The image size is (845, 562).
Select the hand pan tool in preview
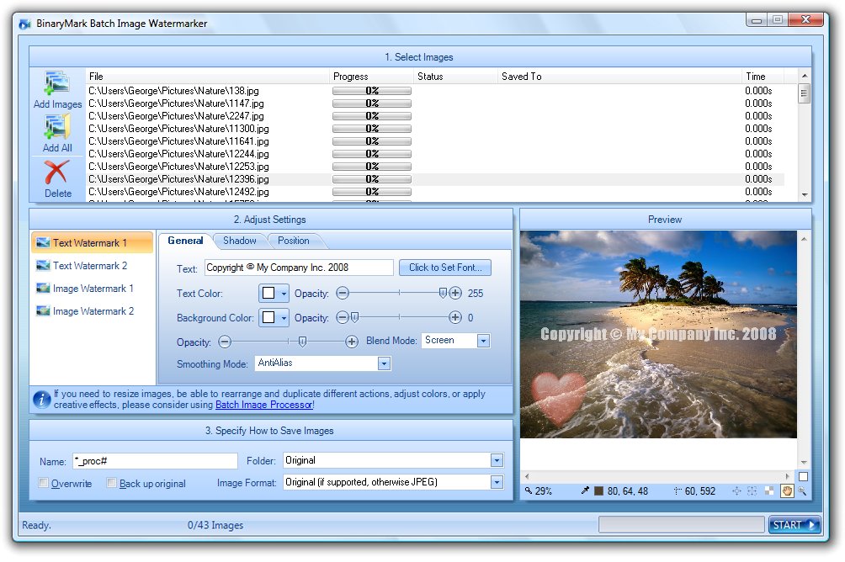pos(787,491)
